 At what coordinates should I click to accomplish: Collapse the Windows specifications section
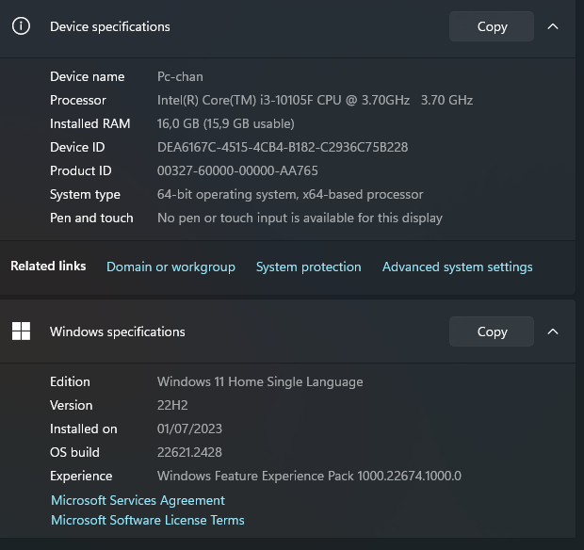coord(553,332)
